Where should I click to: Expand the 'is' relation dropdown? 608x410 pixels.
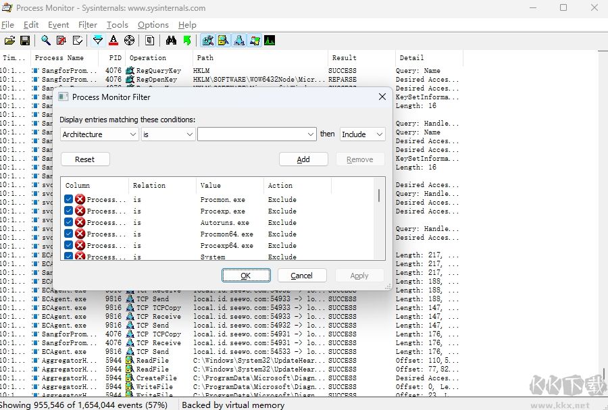168,134
